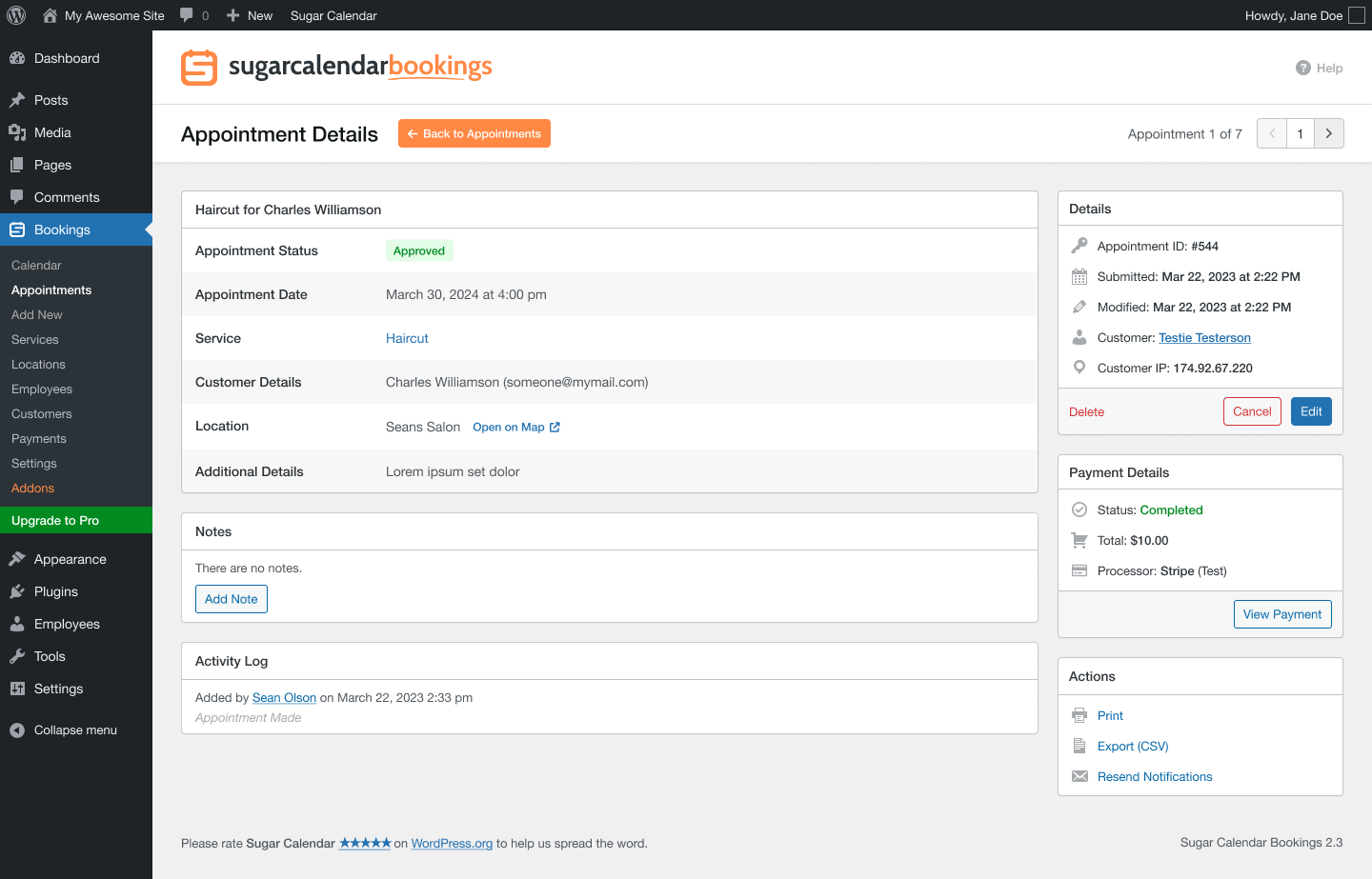Click Back to Appointments
Image resolution: width=1372 pixels, height=879 pixels.
tap(474, 133)
